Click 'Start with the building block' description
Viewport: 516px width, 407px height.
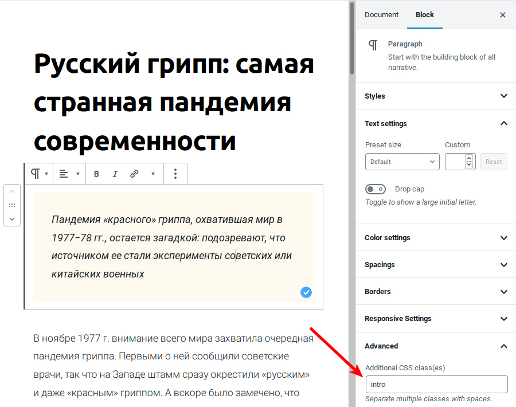[441, 62]
